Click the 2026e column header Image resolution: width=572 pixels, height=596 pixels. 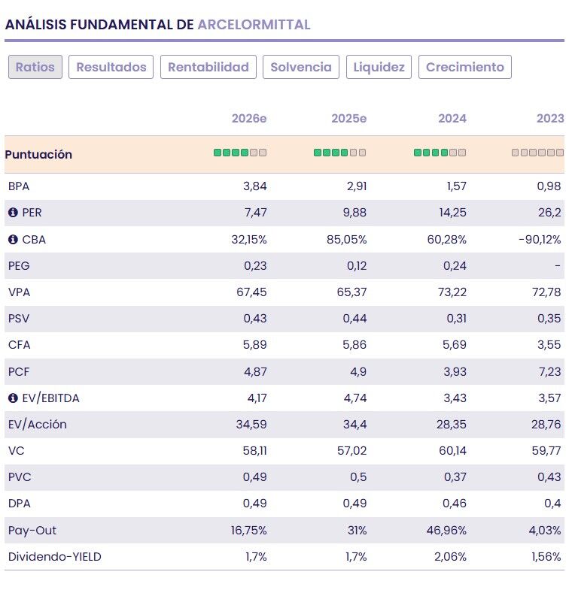(249, 119)
